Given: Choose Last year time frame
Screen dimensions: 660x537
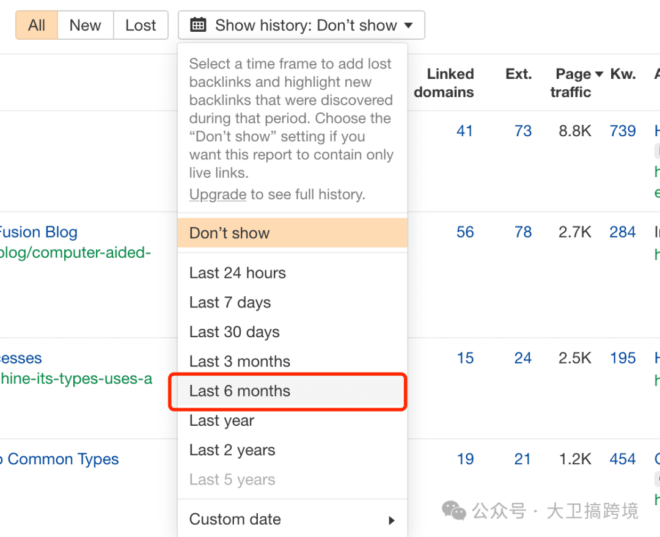Looking at the screenshot, I should click(221, 420).
